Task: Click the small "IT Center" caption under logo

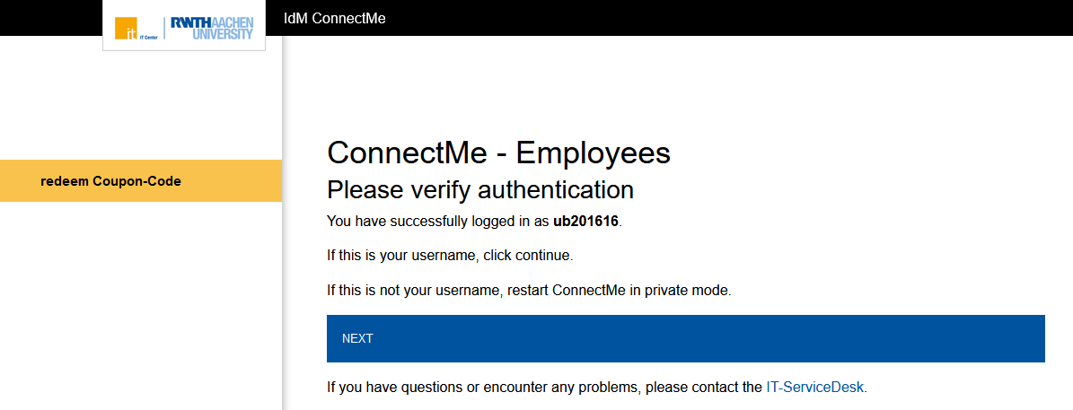Action: pyautogui.click(x=148, y=39)
